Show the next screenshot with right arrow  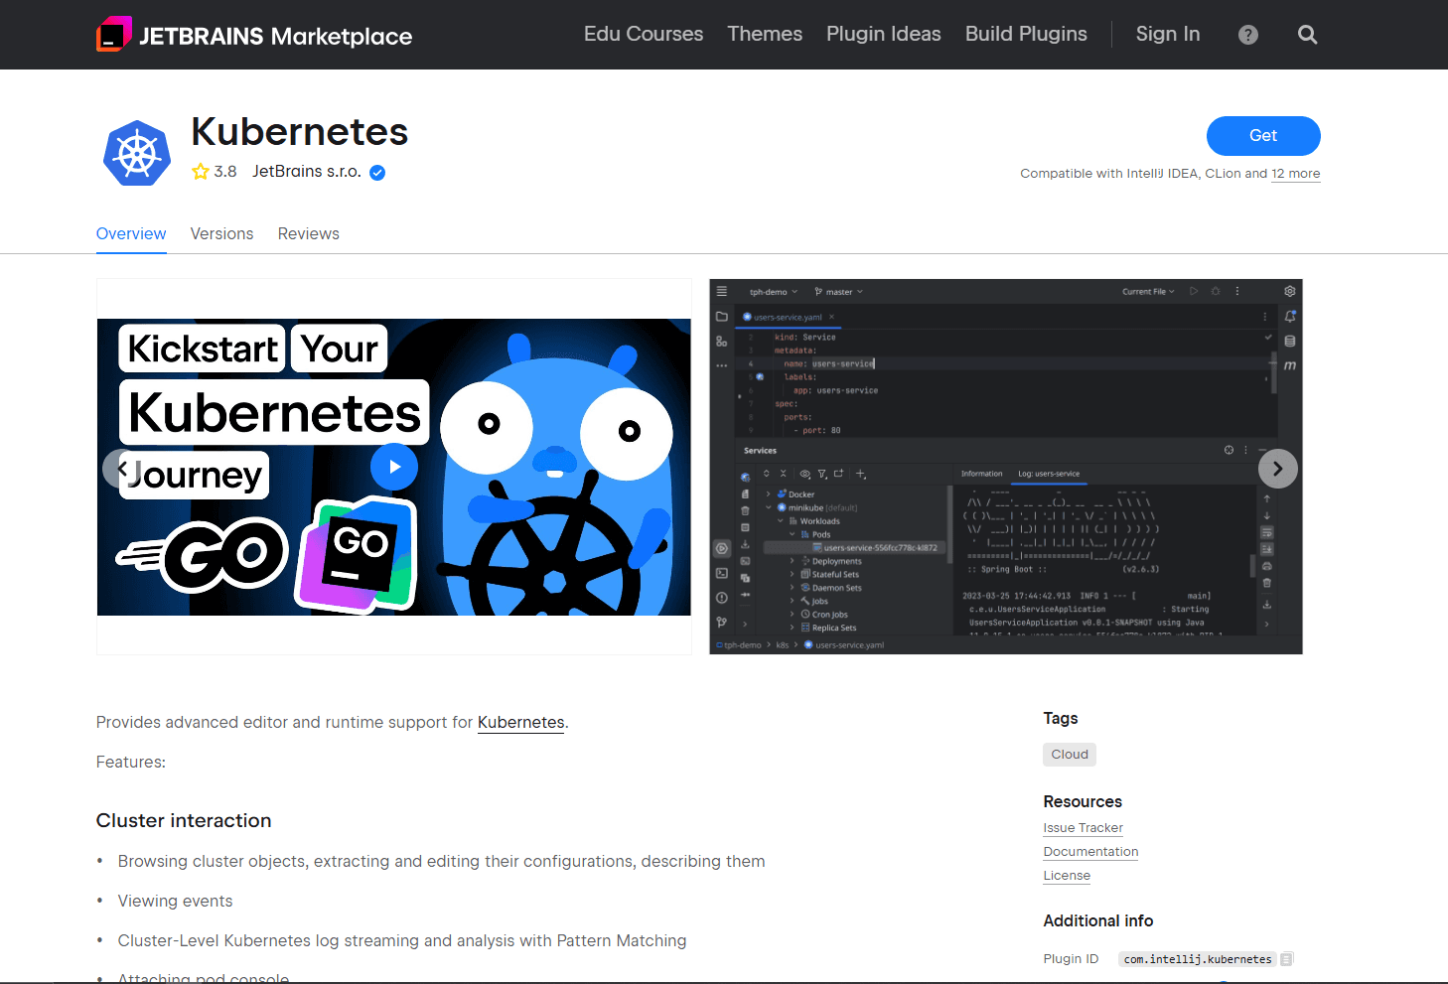[x=1278, y=469]
